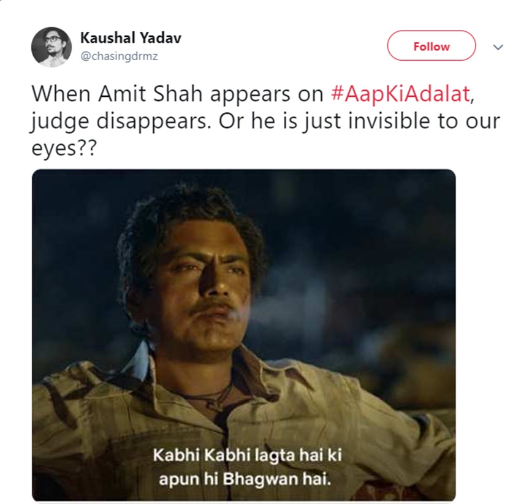Open the @chasingdrmz handle link
This screenshot has width=521, height=504.
(120, 56)
